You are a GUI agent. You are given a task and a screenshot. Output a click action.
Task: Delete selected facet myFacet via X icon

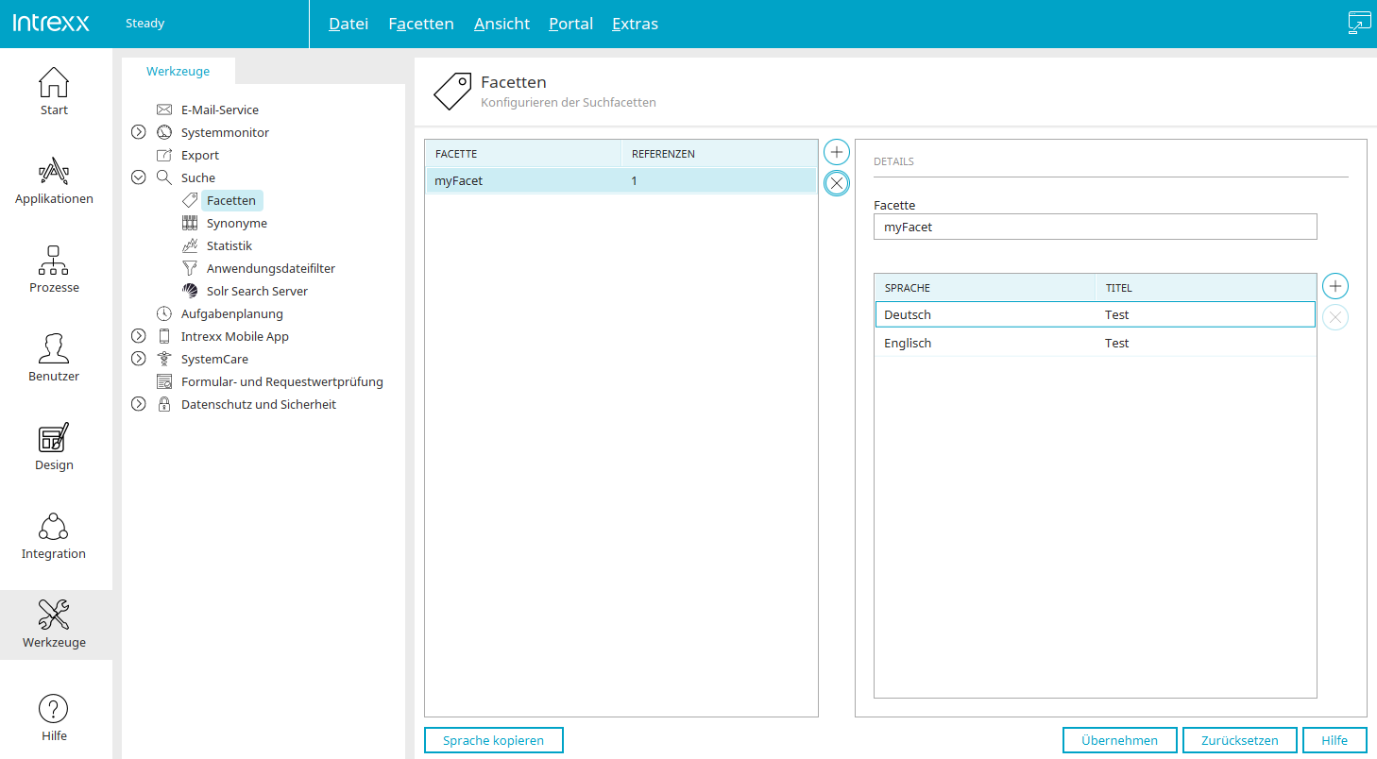[837, 183]
